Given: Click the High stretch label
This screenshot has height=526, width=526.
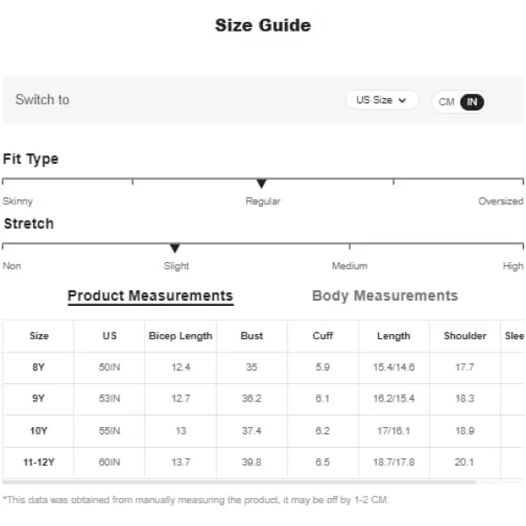Looking at the screenshot, I should [x=513, y=266].
